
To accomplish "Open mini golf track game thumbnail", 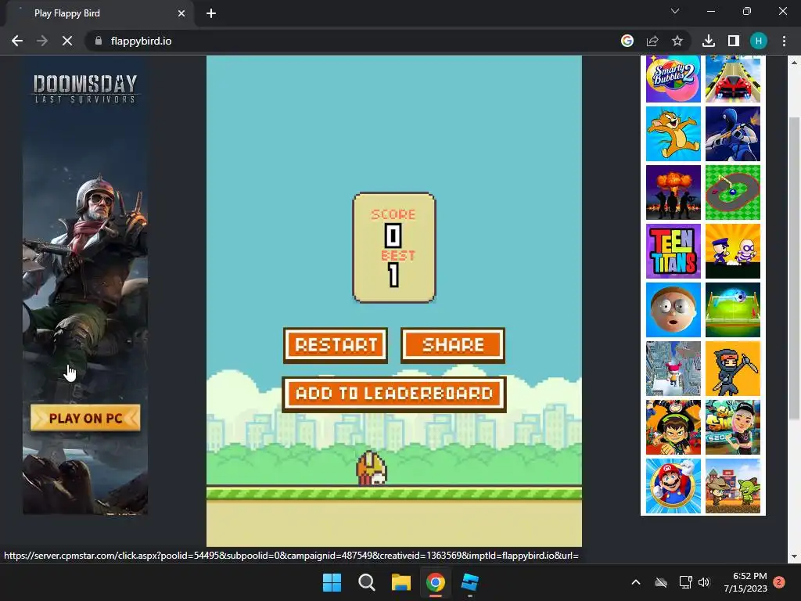I will coord(732,193).
